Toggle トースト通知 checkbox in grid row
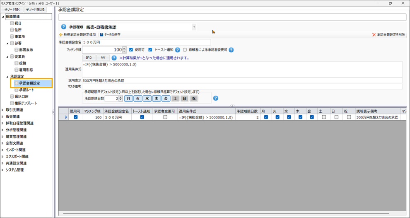This screenshot has width=410, height=218. [x=142, y=117]
